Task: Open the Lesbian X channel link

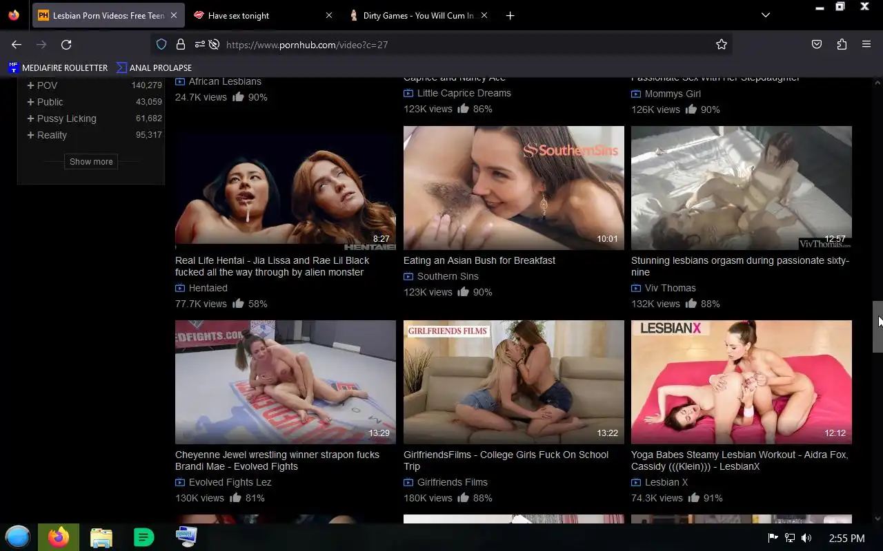Action: click(x=666, y=482)
